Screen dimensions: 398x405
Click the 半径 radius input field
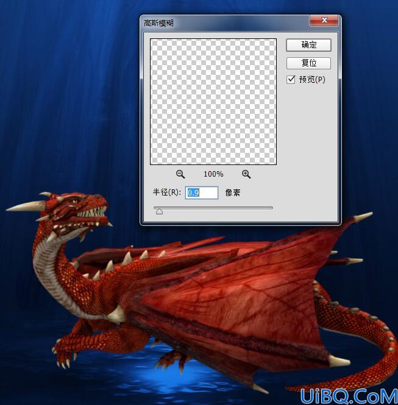pyautogui.click(x=202, y=192)
